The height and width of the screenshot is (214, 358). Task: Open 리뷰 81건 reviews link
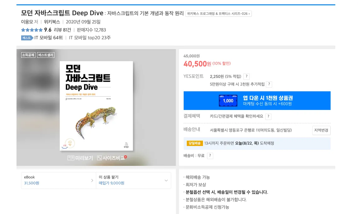(x=62, y=30)
